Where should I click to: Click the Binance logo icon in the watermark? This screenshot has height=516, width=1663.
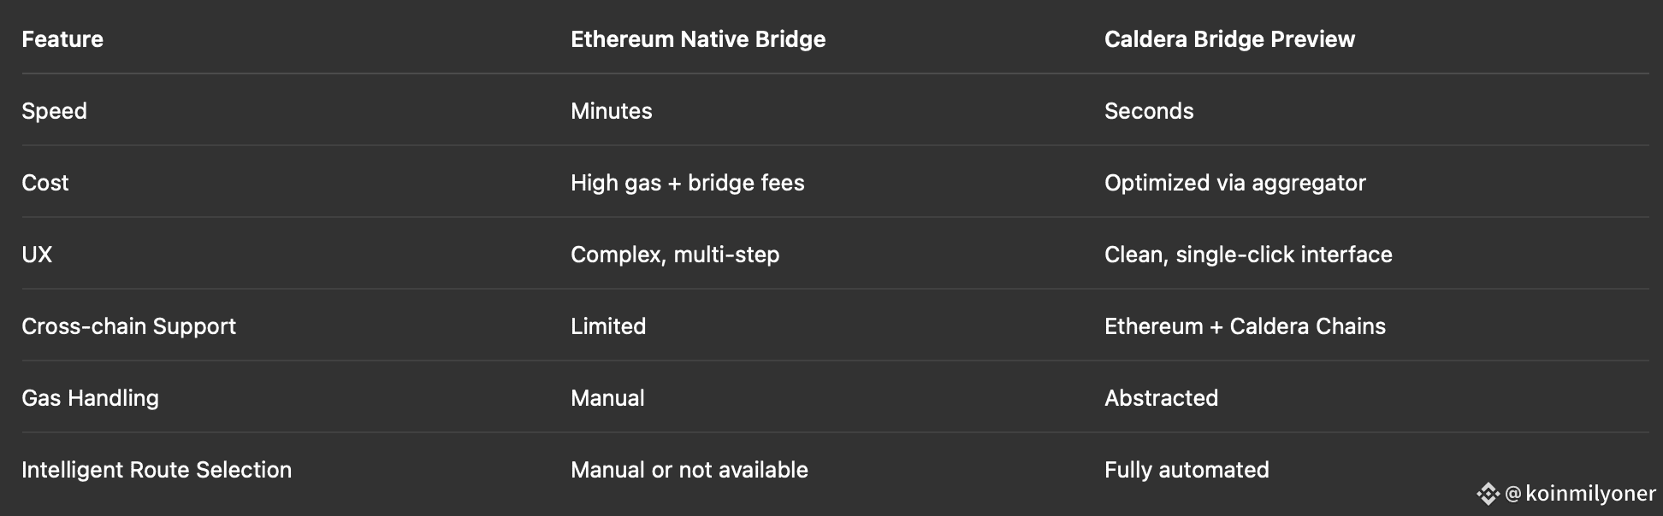point(1488,494)
